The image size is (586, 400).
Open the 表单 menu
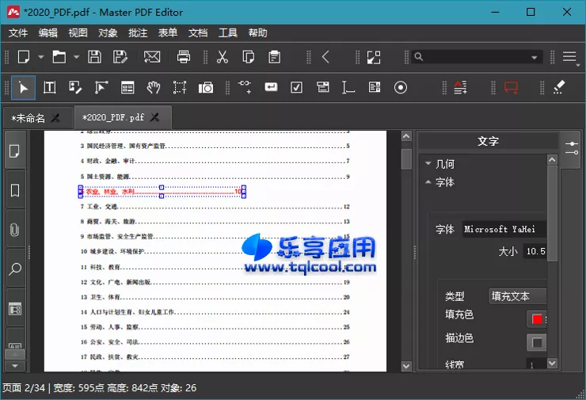pyautogui.click(x=167, y=33)
